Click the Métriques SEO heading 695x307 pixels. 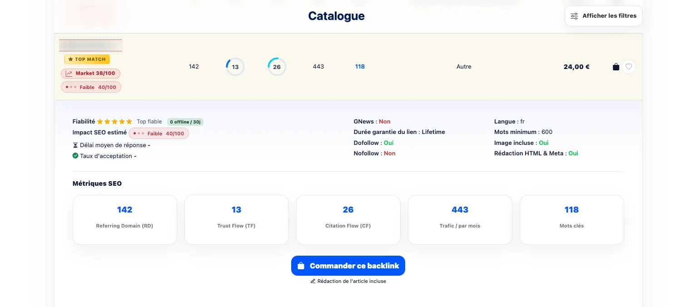[97, 184]
